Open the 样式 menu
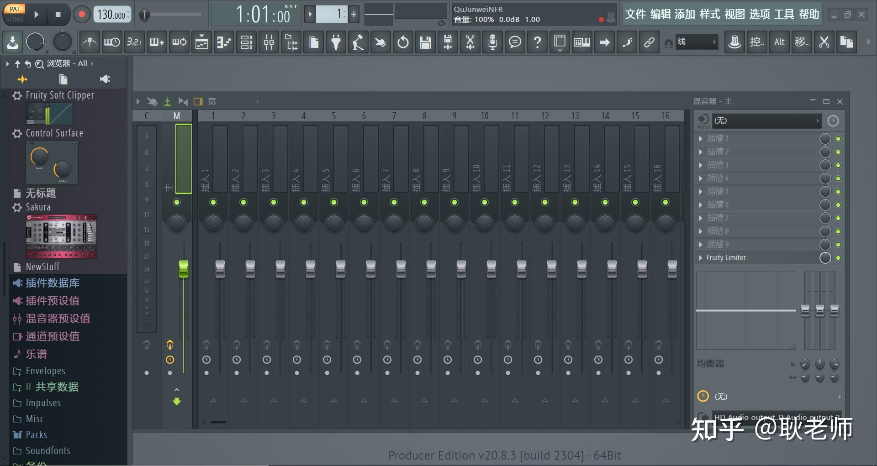The height and width of the screenshot is (466, 877). click(x=710, y=15)
